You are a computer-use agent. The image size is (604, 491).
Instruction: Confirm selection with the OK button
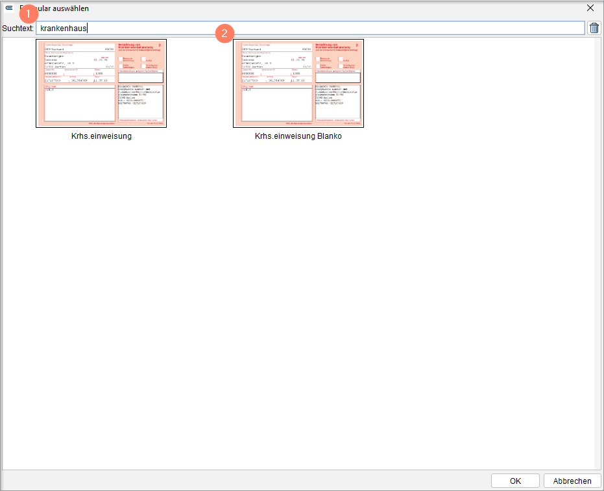point(515,481)
